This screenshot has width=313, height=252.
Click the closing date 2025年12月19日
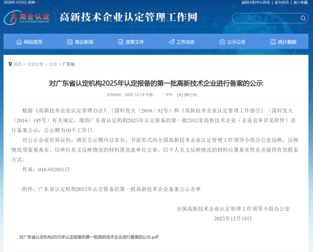point(233,218)
